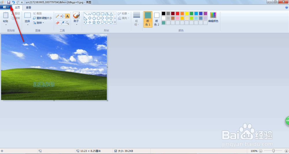Screen dimensions: 289x154
Task: Choose the Oval callout shape
Action: [107, 22]
